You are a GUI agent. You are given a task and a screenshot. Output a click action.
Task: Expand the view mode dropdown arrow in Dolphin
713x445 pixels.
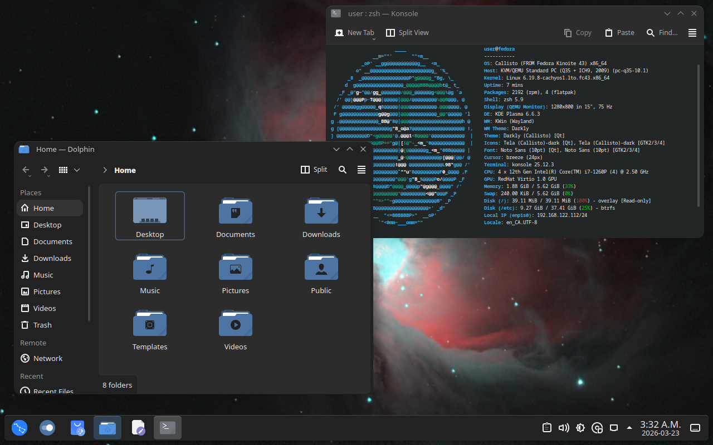tap(77, 170)
